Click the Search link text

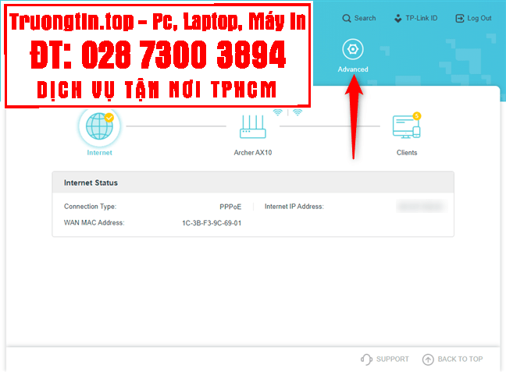pos(365,18)
